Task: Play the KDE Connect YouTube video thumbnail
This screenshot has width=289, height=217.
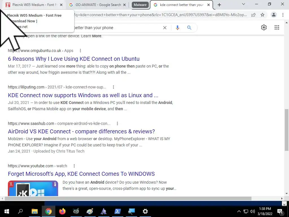Action: [x=33, y=188]
